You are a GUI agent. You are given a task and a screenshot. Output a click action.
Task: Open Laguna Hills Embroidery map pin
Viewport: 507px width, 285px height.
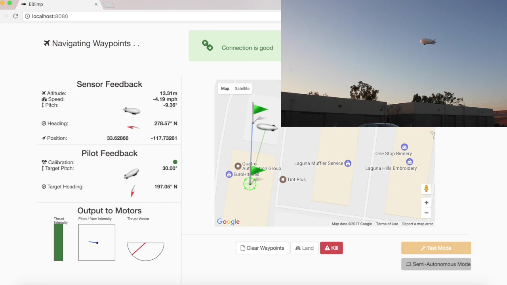point(410,161)
